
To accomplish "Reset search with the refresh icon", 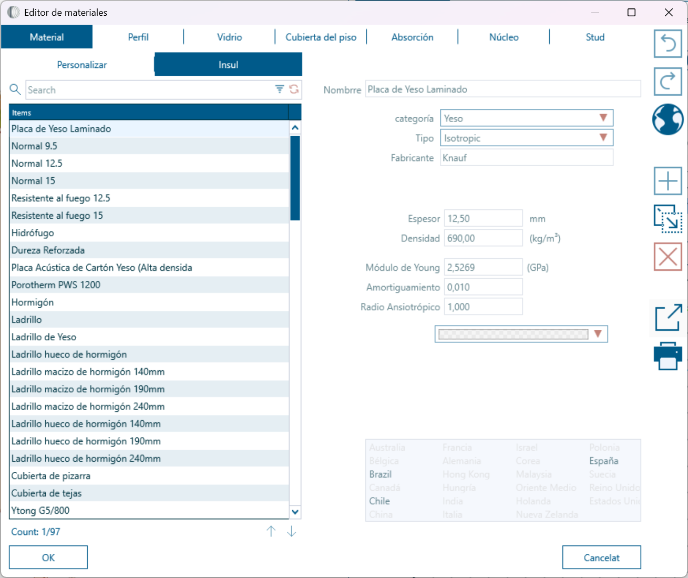I will tap(294, 89).
